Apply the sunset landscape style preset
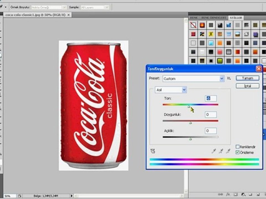 pyautogui.click(x=237, y=34)
